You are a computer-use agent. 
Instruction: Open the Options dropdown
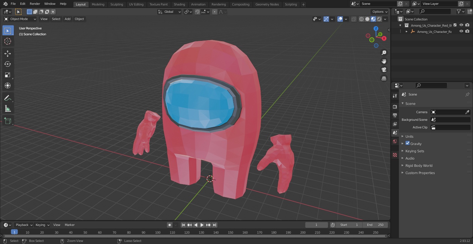click(x=380, y=12)
